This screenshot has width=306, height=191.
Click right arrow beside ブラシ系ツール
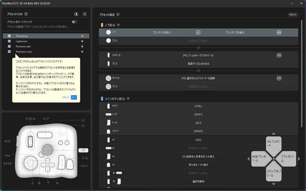pyautogui.click(x=299, y=159)
